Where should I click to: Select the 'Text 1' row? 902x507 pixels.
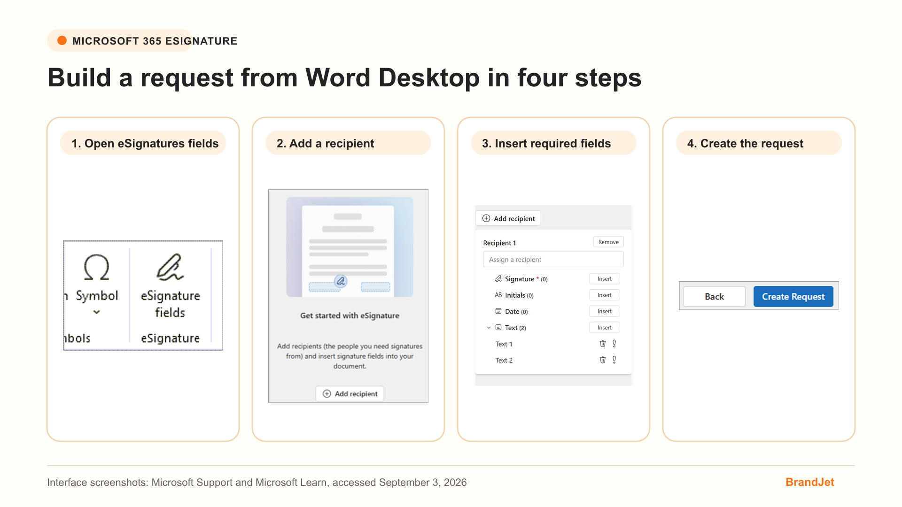(553, 344)
